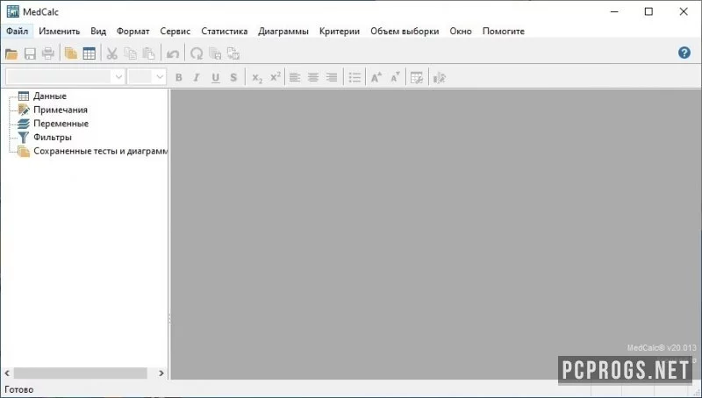The image size is (702, 398).
Task: Open the Помогите menu
Action: click(503, 32)
